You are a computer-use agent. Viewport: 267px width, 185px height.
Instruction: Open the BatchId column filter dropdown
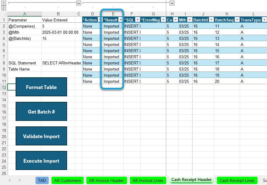pos(211,20)
